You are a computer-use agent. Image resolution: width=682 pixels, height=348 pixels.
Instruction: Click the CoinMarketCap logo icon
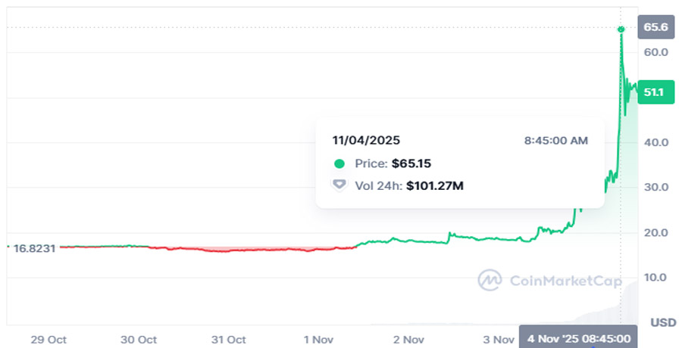coord(490,280)
